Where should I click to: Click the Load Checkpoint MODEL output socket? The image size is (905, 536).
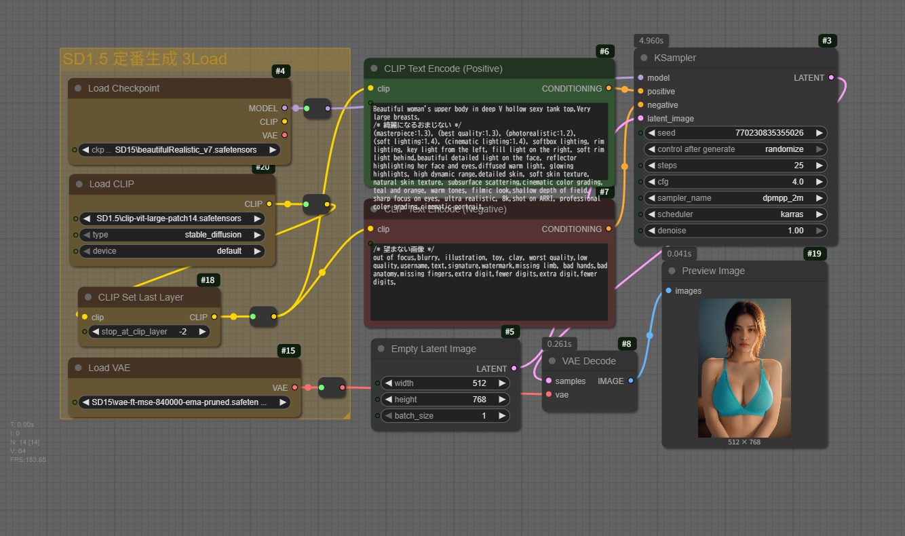(x=284, y=109)
